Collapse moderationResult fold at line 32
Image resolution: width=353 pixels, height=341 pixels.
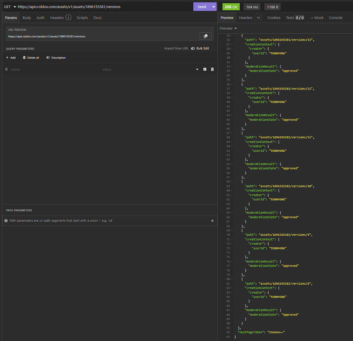coord(232,66)
